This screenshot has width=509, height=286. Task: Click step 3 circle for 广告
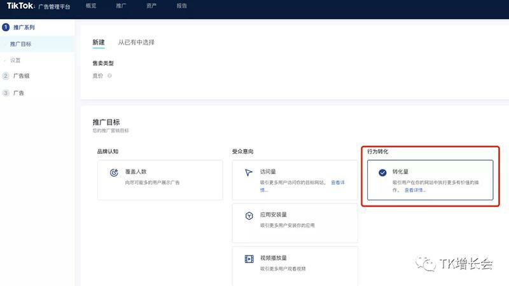pos(6,93)
